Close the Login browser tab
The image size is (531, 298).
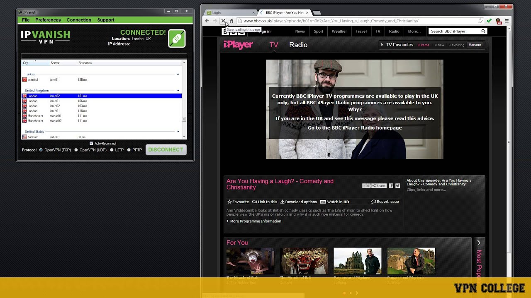tap(253, 13)
